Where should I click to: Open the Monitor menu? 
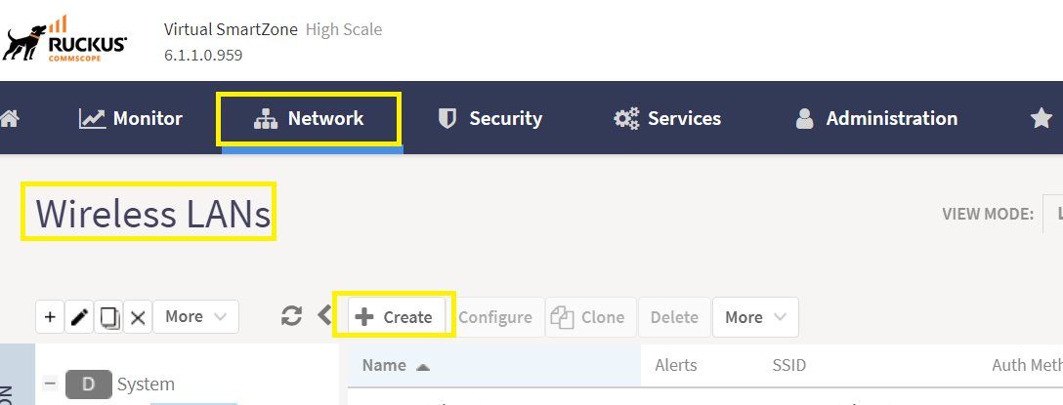tap(131, 118)
